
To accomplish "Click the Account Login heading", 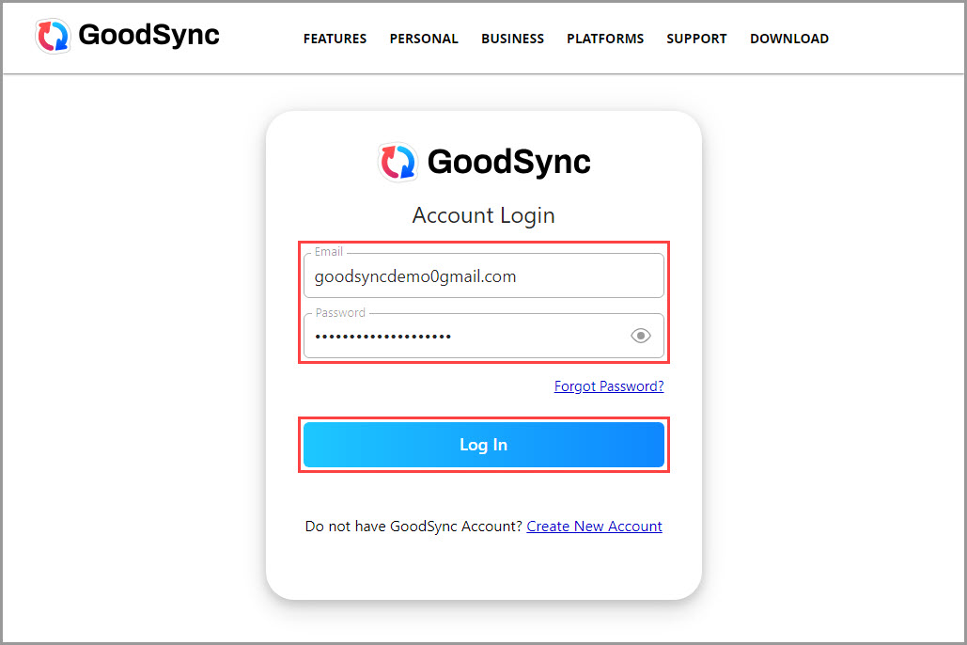I will pyautogui.click(x=483, y=215).
